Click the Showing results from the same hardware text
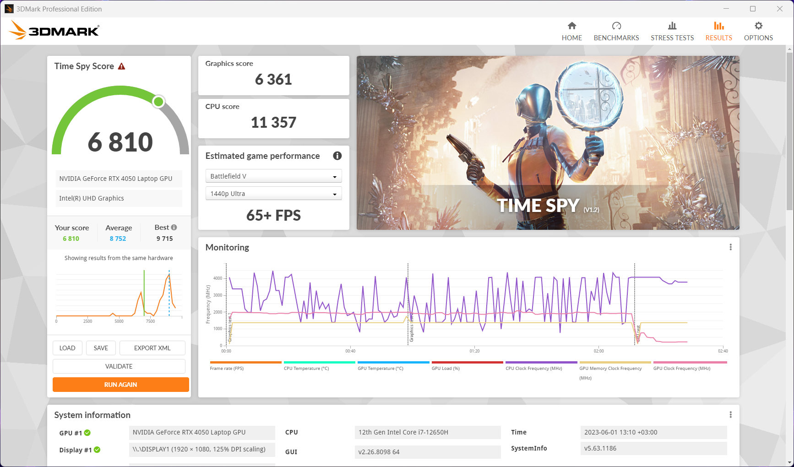Viewport: 794px width, 467px height. coord(119,258)
